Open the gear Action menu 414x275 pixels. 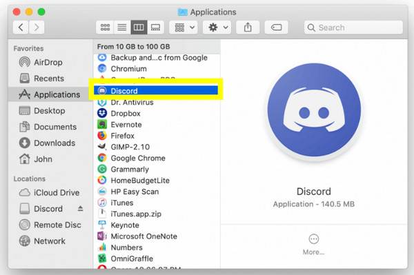217,27
